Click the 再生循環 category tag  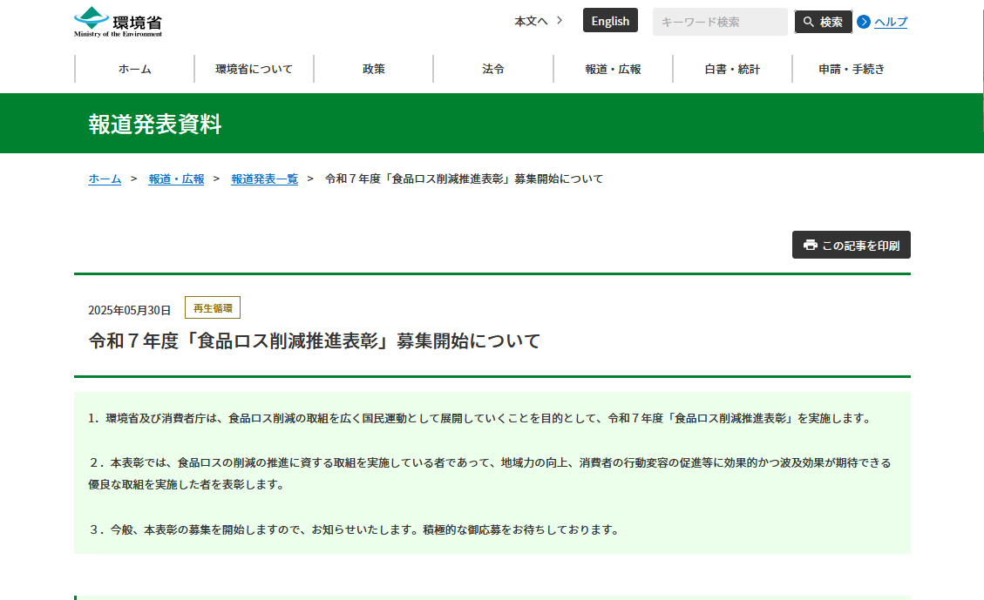tap(213, 308)
